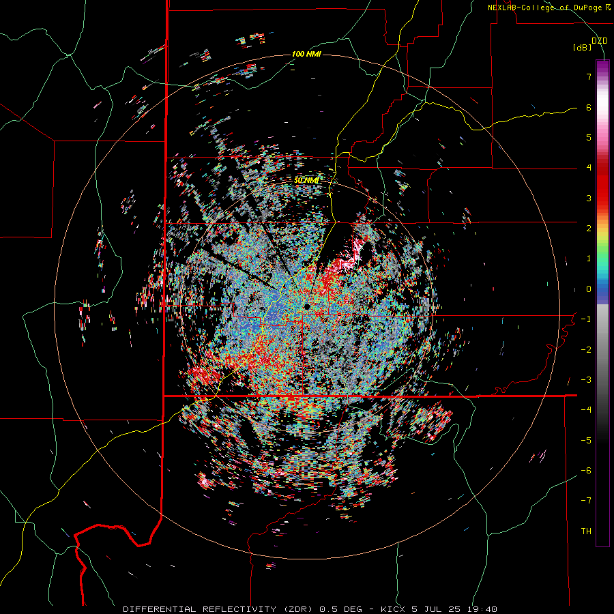The width and height of the screenshot is (614, 614).
Task: Click the -7 value on the color scale
Action: [586, 501]
